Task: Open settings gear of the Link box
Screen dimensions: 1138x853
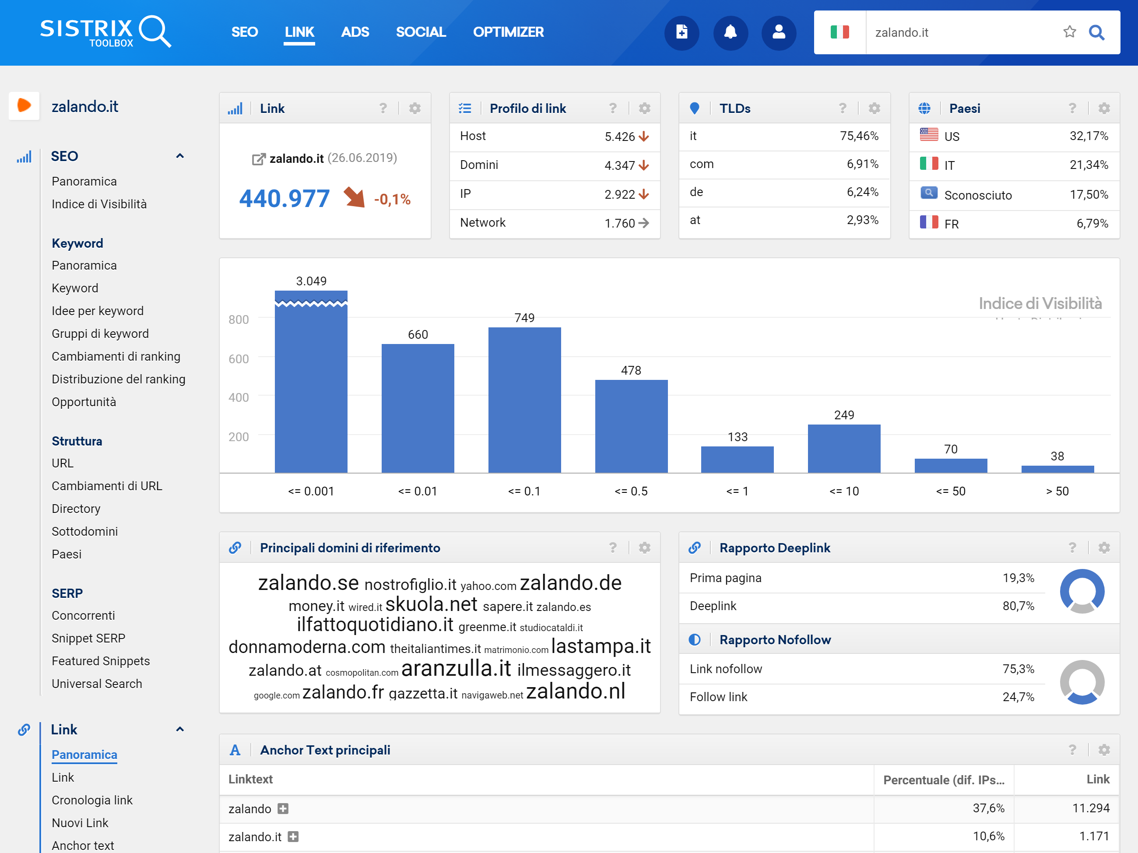Action: click(x=414, y=108)
